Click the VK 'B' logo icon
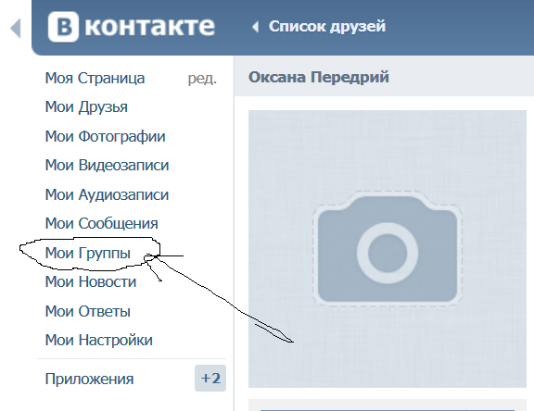This screenshot has width=534, height=411. pyautogui.click(x=63, y=27)
